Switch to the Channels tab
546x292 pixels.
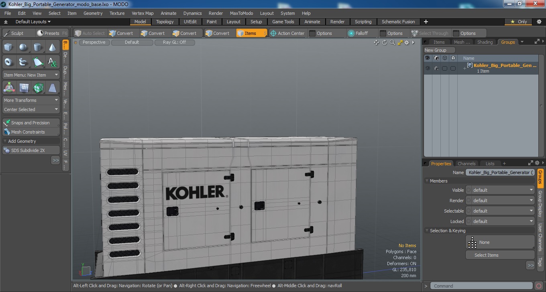[x=467, y=164]
